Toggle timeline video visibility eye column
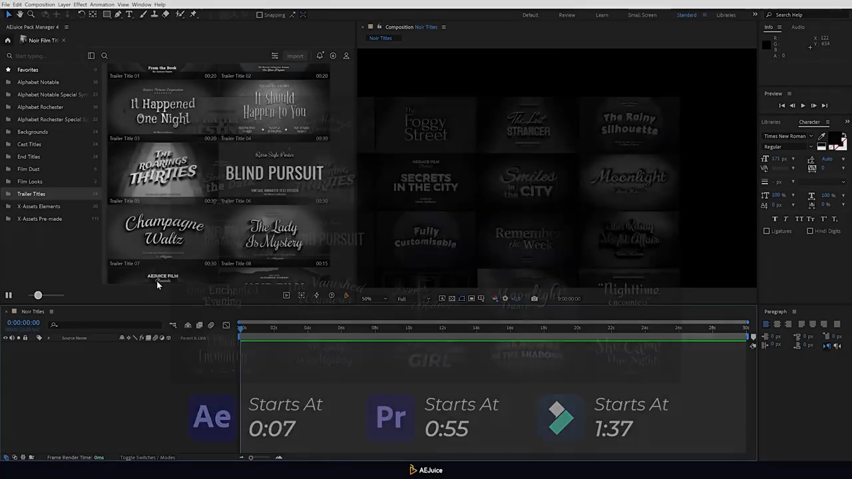This screenshot has width=852, height=479. (x=5, y=338)
